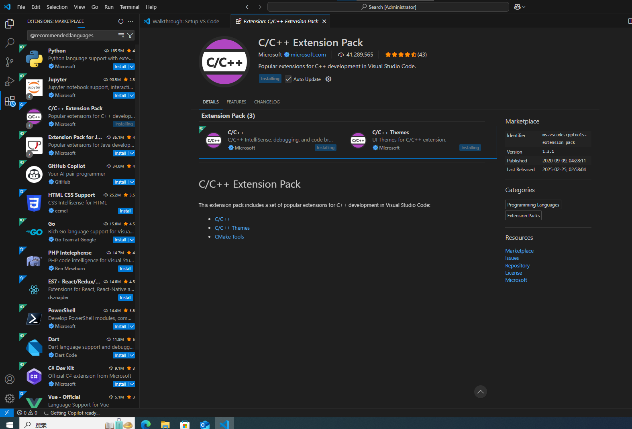Click the star rating of the extension pack
The height and width of the screenshot is (429, 632).
coord(406,55)
